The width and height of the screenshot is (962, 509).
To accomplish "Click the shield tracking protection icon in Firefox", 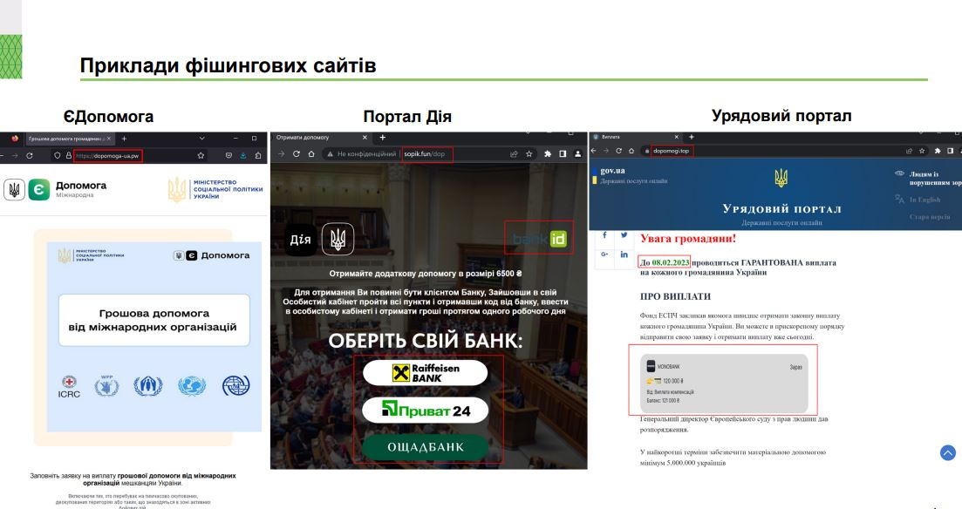I will tap(58, 156).
